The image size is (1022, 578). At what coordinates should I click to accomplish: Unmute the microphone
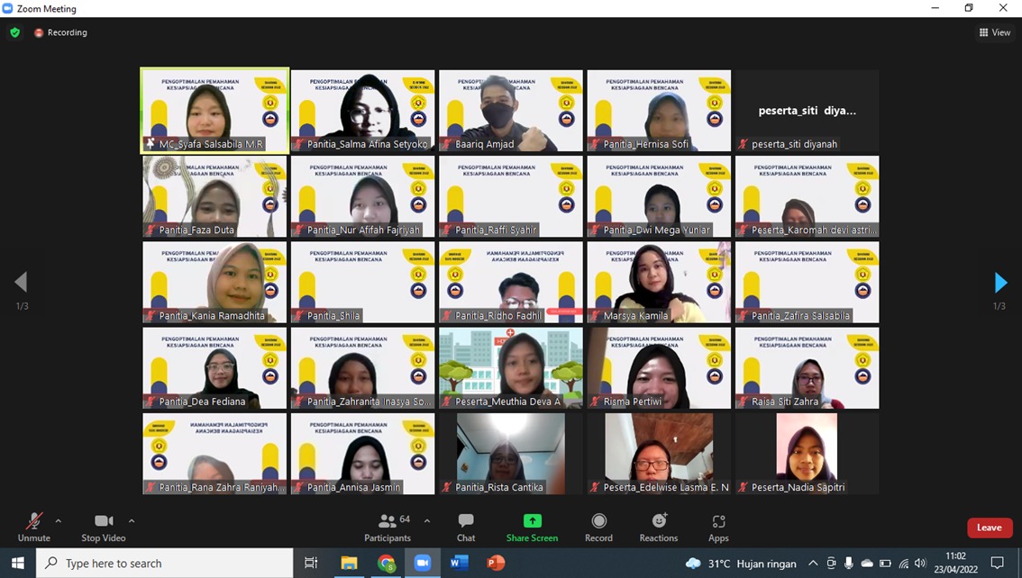click(33, 528)
